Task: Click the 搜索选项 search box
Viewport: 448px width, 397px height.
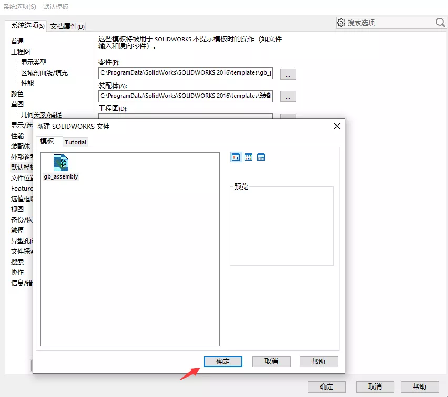Action: [390, 23]
